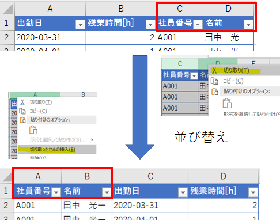Click cell A2 containing 2020-03-31
The width and height of the screenshot is (280, 220).
click(x=50, y=37)
